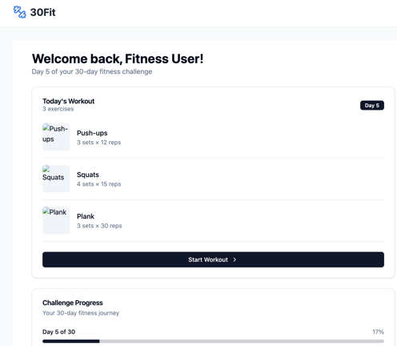Select the Push-ups exercise name
The image size is (397, 346).
92,133
